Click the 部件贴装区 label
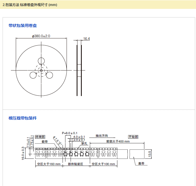196x186 pixels. coord(75,164)
